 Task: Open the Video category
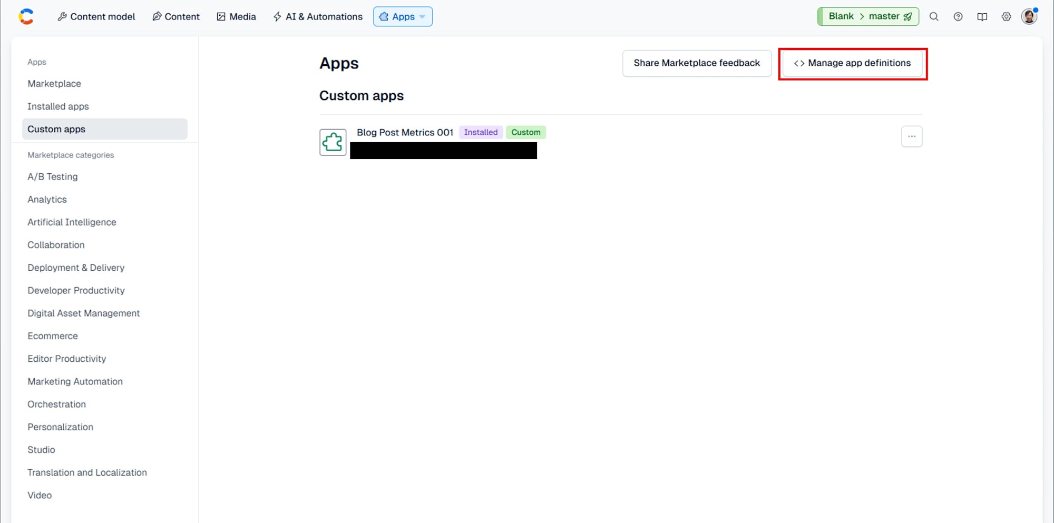point(40,495)
